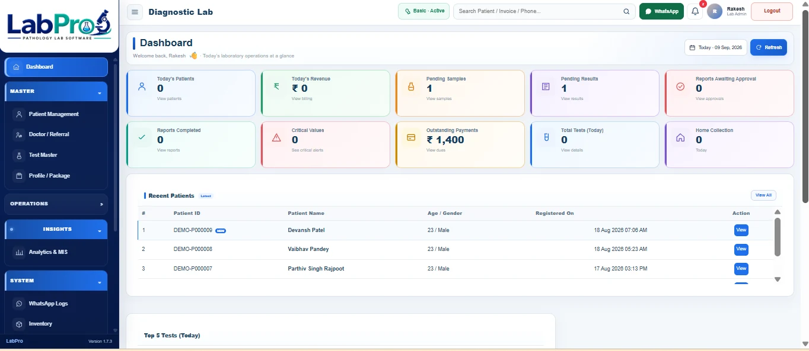The image size is (809, 351).
Task: Click the View patients link
Action: (169, 99)
